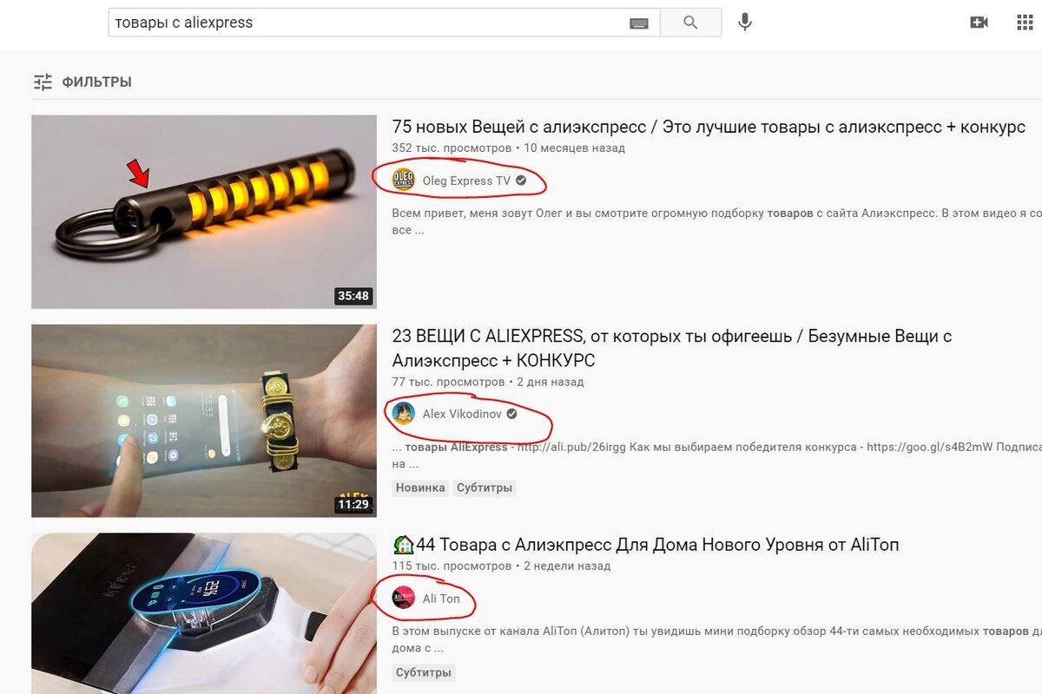Open the YouTube apps grid icon
Viewport: 1042px width, 694px height.
(1025, 23)
